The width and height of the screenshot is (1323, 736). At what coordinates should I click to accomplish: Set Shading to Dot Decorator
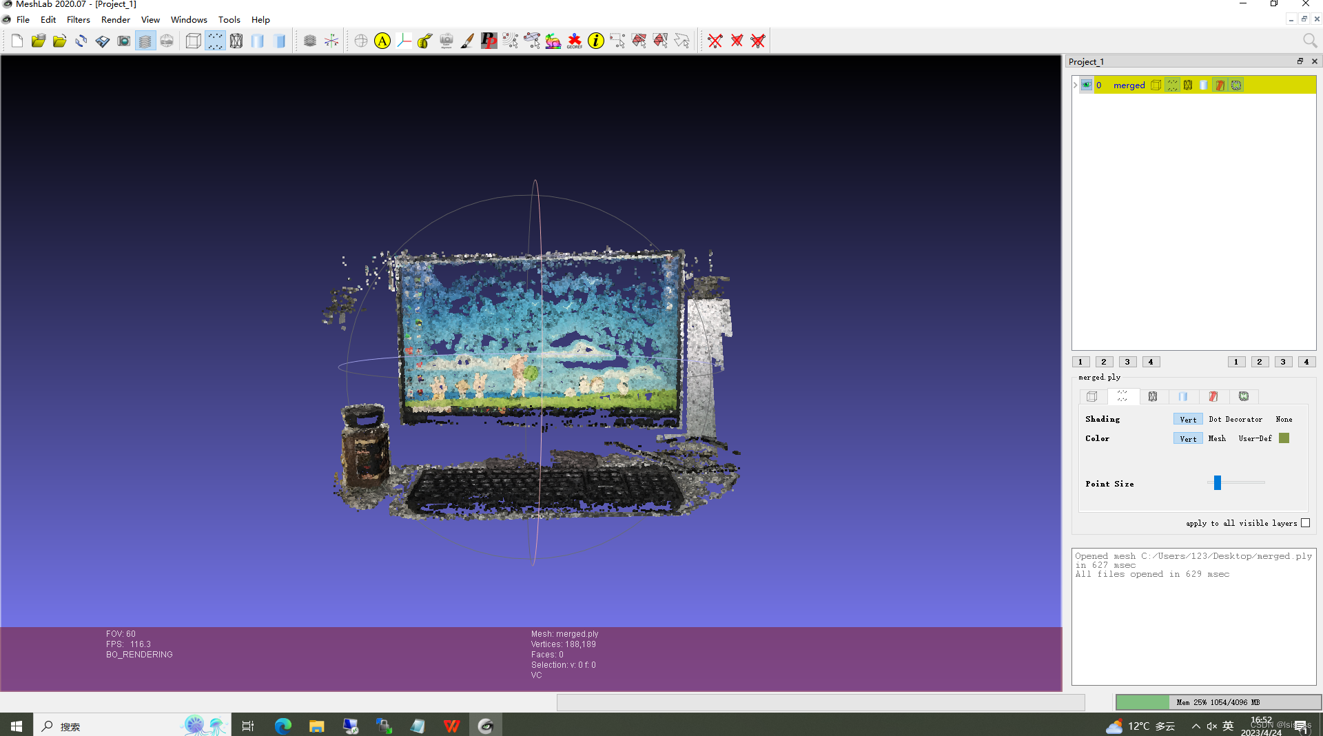(1235, 419)
